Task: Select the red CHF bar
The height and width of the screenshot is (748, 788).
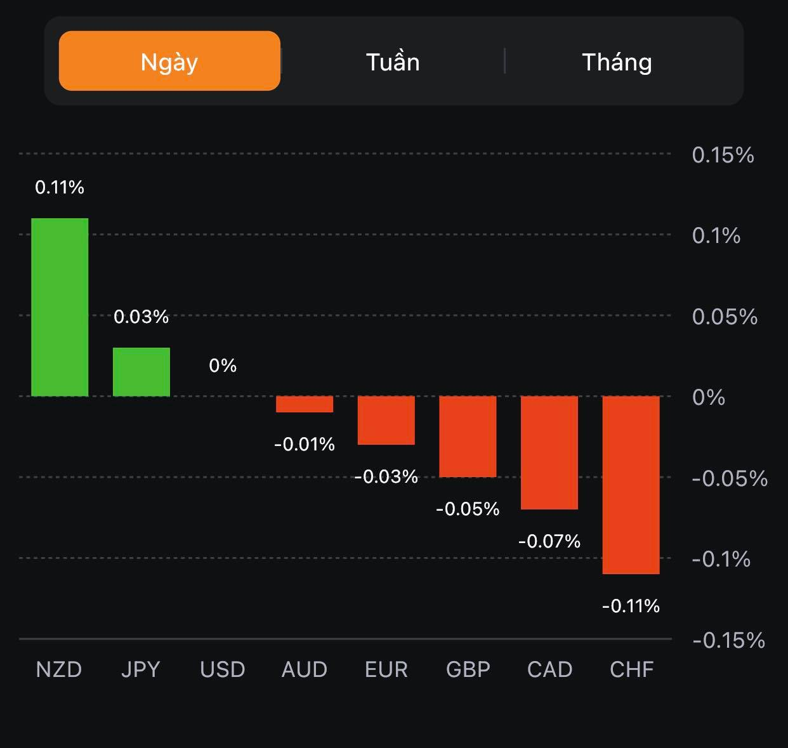Action: pos(631,485)
